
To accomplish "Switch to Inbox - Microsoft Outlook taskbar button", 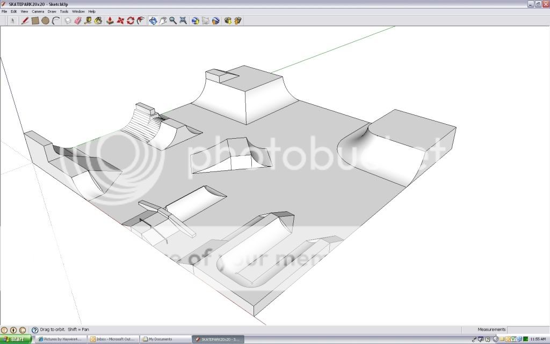I will tap(113, 339).
